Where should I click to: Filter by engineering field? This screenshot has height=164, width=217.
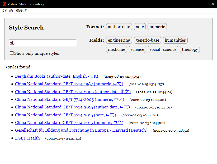coord(119,40)
